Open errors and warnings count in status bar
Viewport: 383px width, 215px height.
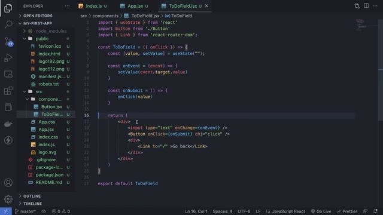click(61, 211)
